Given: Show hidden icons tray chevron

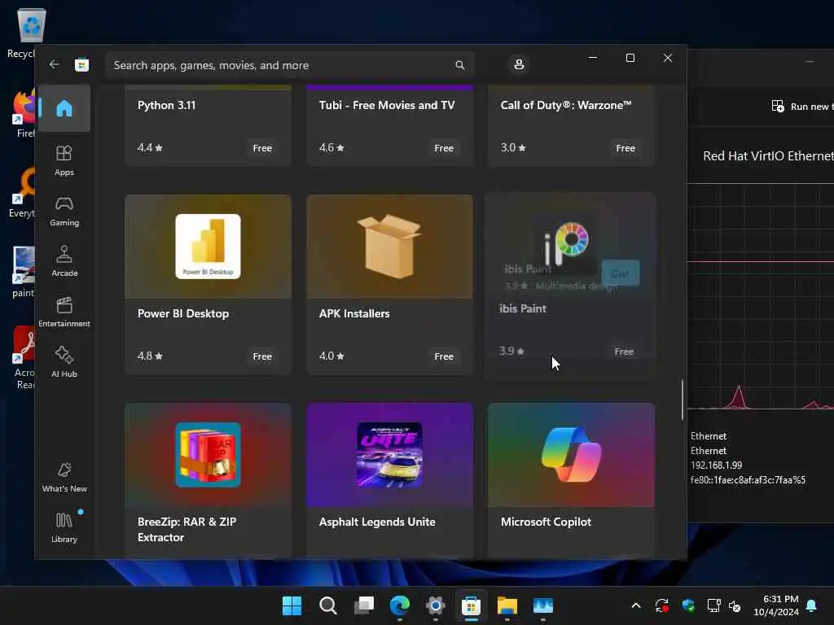Looking at the screenshot, I should [x=635, y=605].
